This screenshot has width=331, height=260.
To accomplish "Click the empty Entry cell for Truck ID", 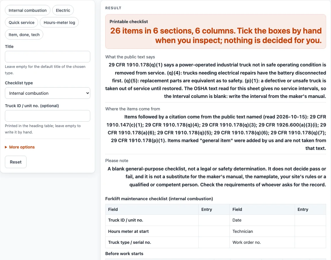I will pos(214,220).
